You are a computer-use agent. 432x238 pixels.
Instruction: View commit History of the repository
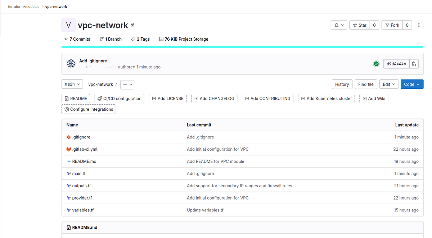[x=342, y=84]
